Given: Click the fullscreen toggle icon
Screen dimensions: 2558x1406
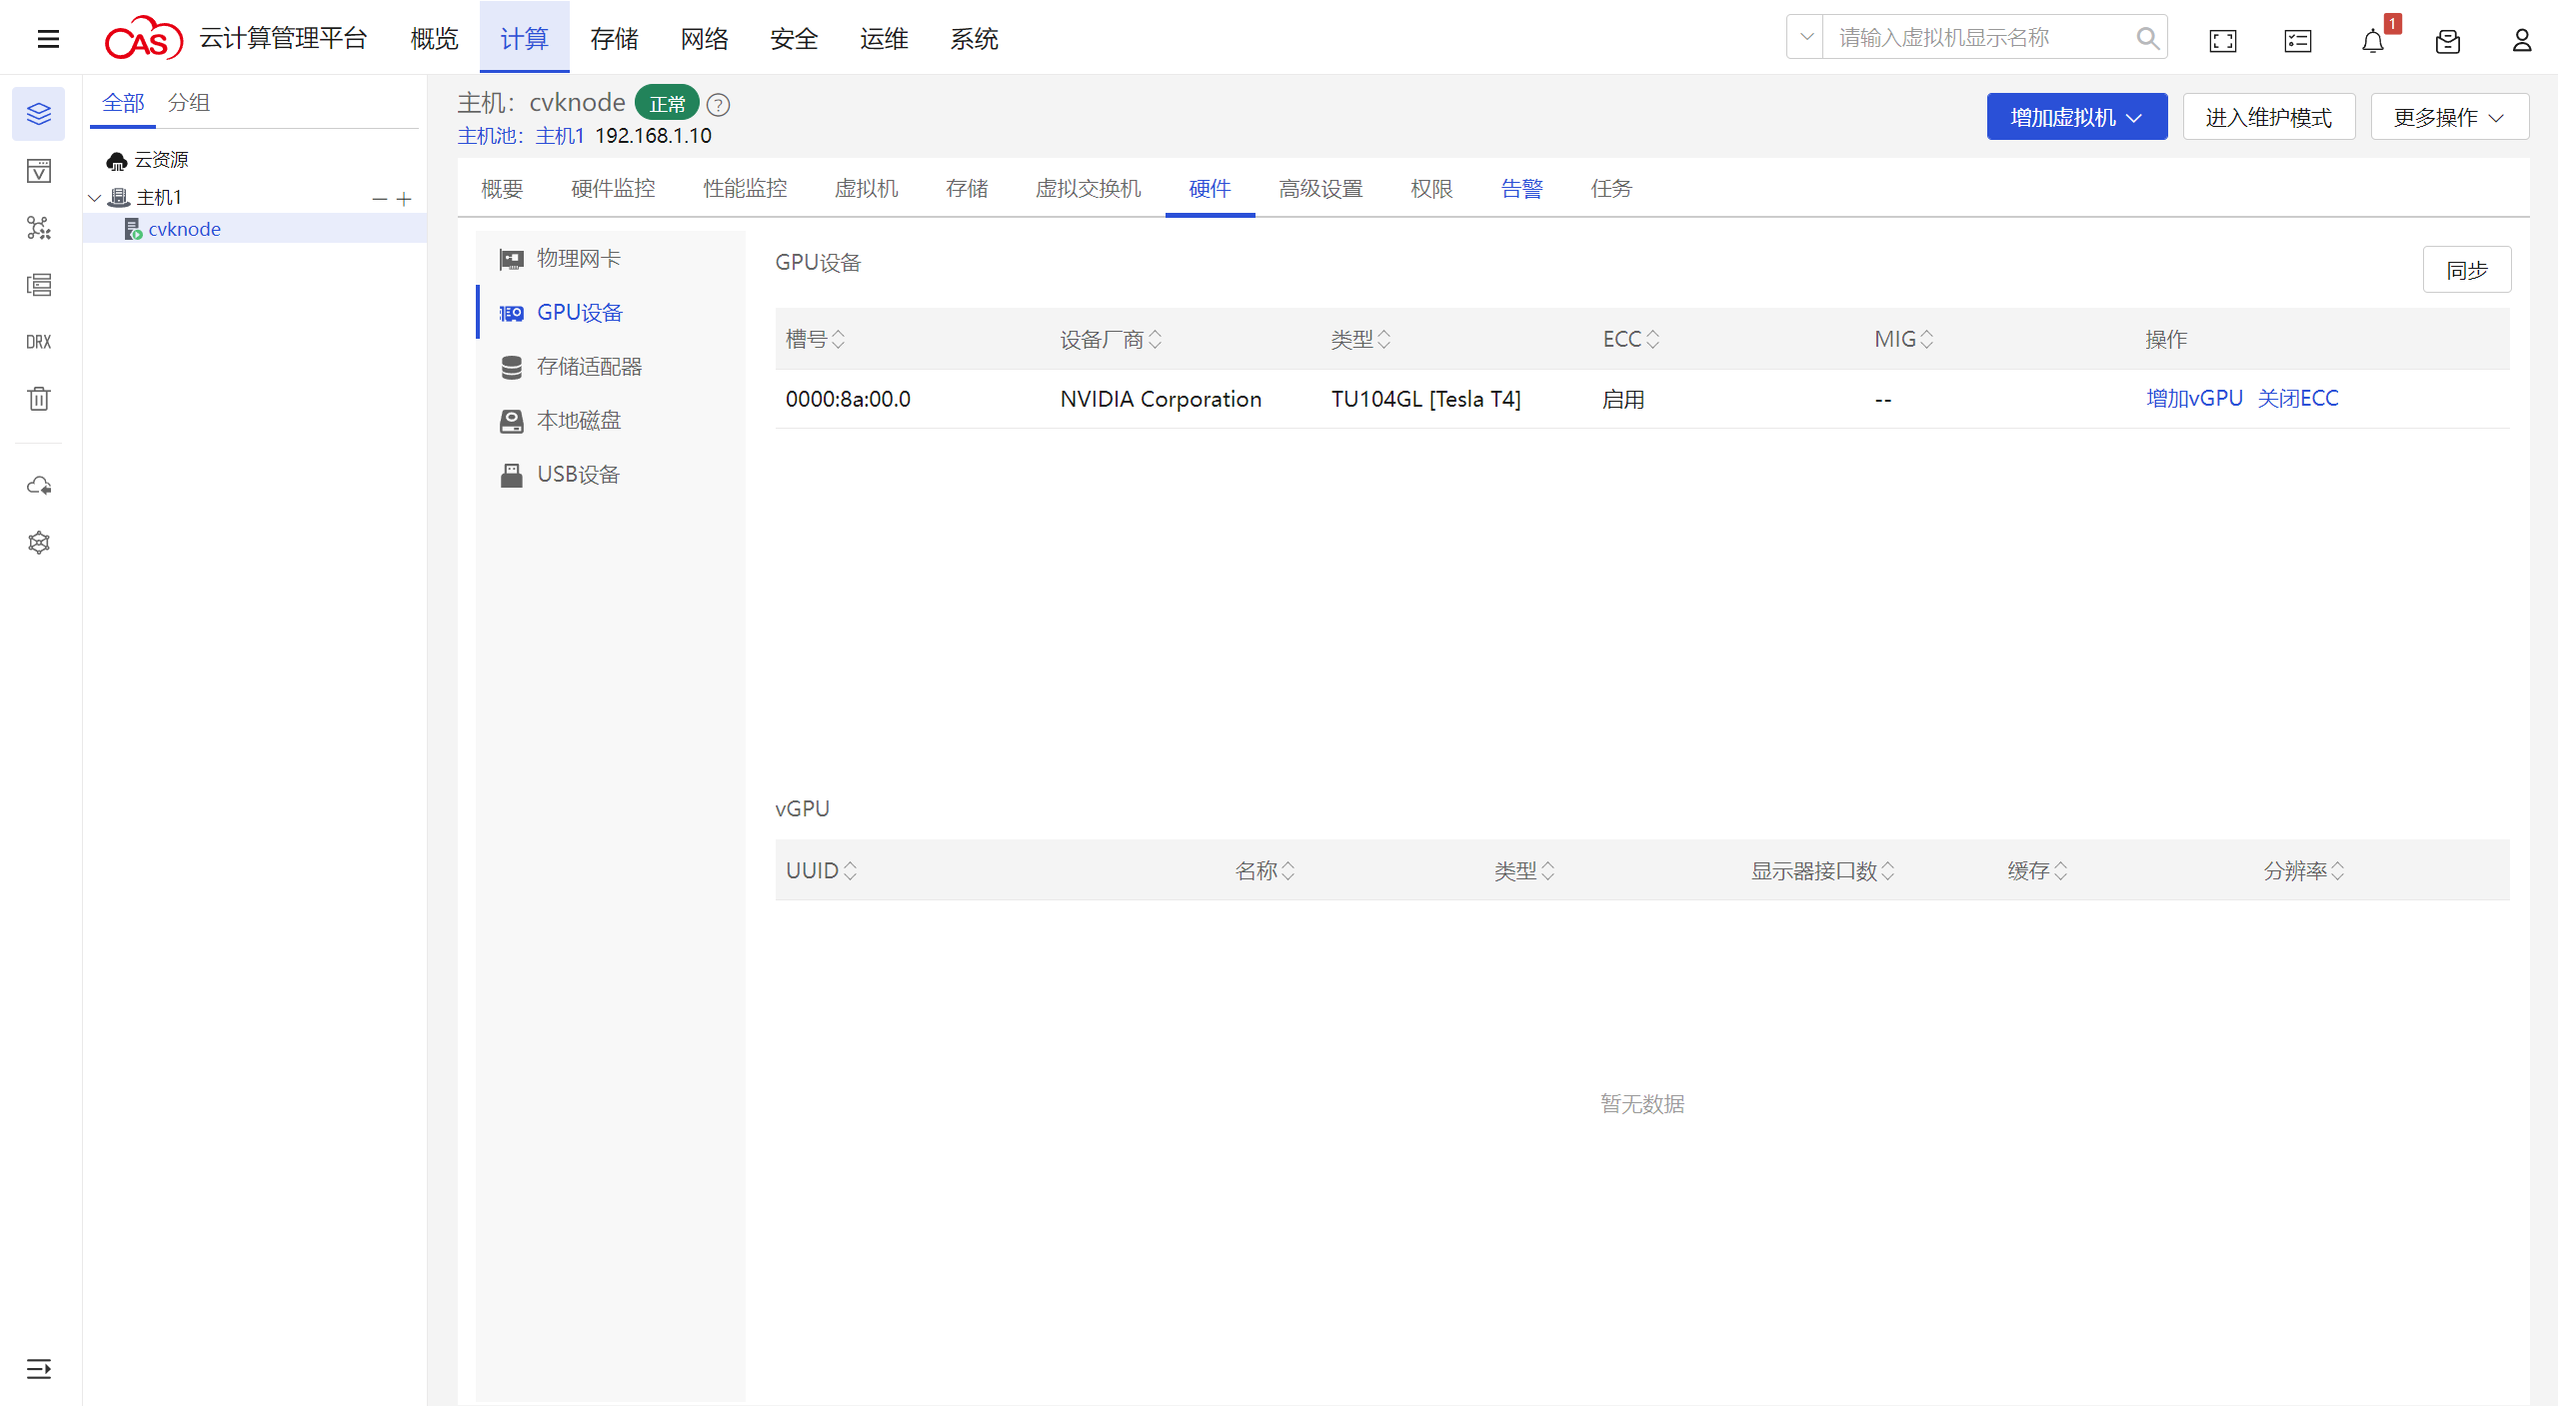Looking at the screenshot, I should pyautogui.click(x=2222, y=41).
